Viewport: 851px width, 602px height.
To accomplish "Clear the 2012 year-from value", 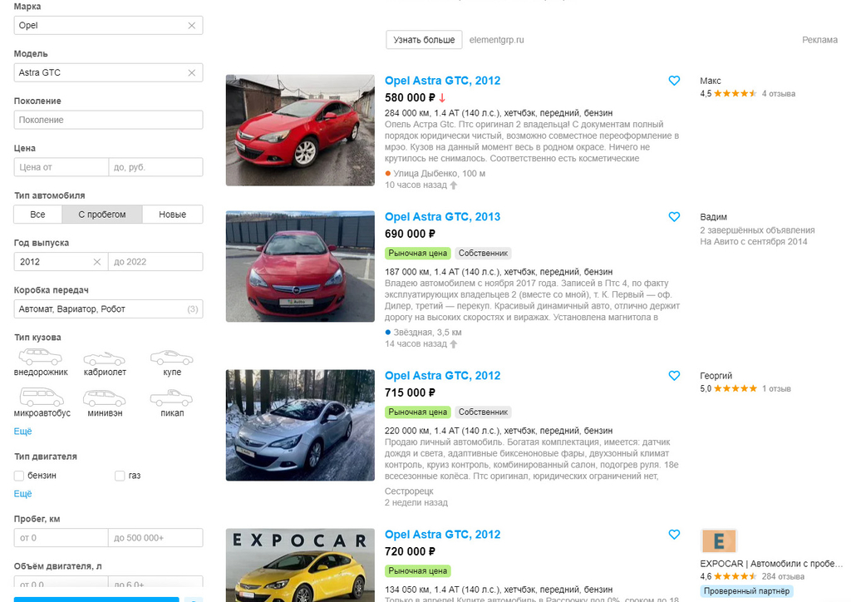I will (97, 262).
